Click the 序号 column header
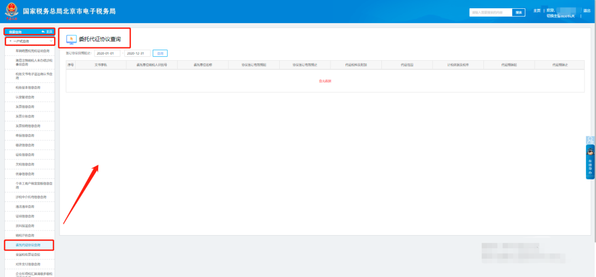 point(71,65)
